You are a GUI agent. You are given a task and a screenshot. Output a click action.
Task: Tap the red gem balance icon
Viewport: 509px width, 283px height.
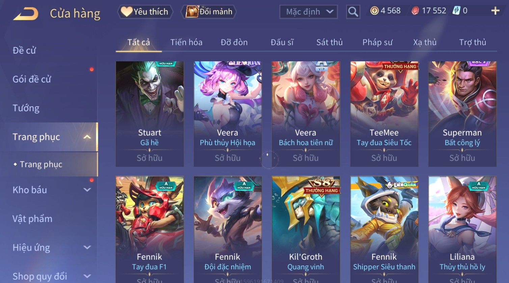415,11
